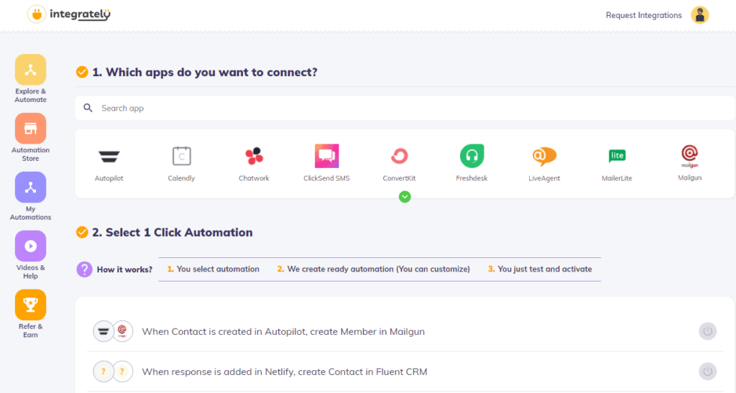Select the ClickSend SMS app
Screen dimensions: 736x393
[327, 156]
